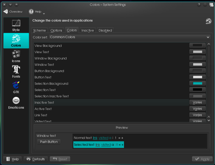The height and width of the screenshot is (165, 215).
Task: Click the scrollbar up arrow at top
Action: [x=209, y=44]
